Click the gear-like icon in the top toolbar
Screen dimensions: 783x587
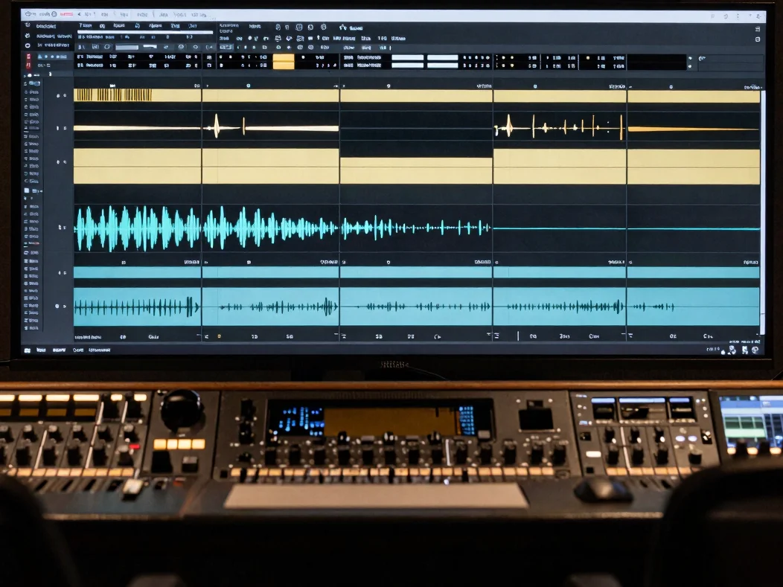pos(323,28)
